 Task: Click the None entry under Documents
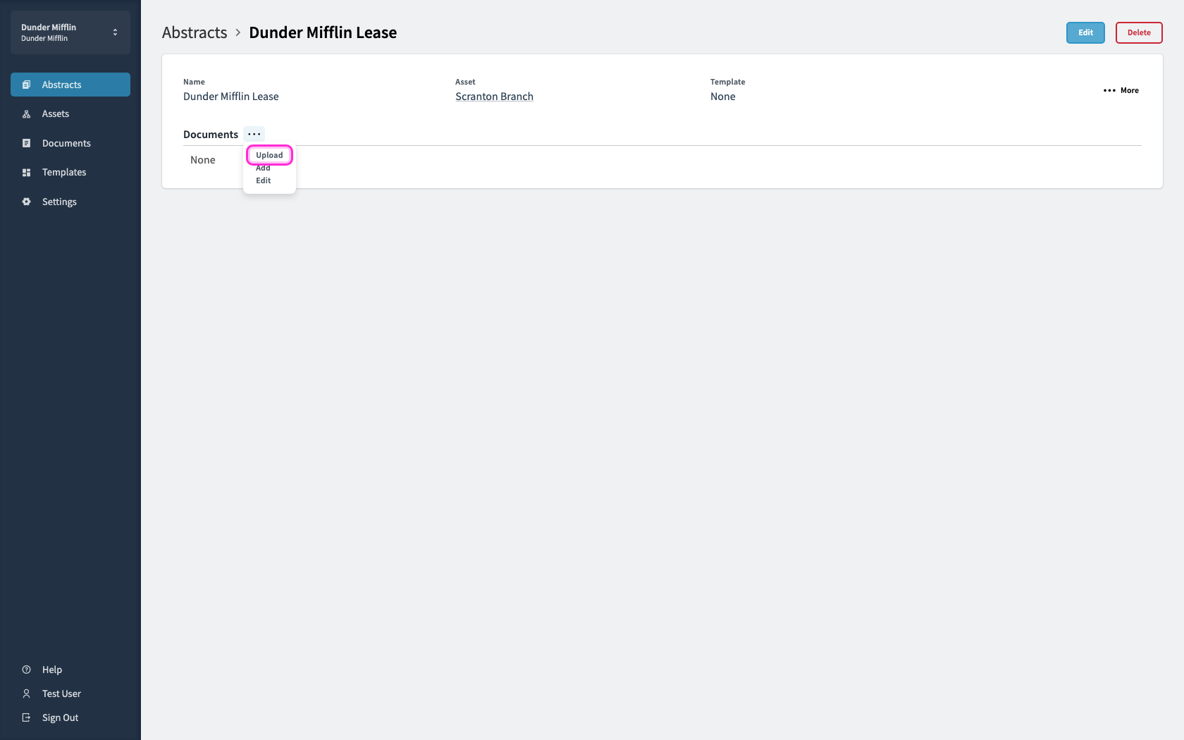[x=203, y=160]
